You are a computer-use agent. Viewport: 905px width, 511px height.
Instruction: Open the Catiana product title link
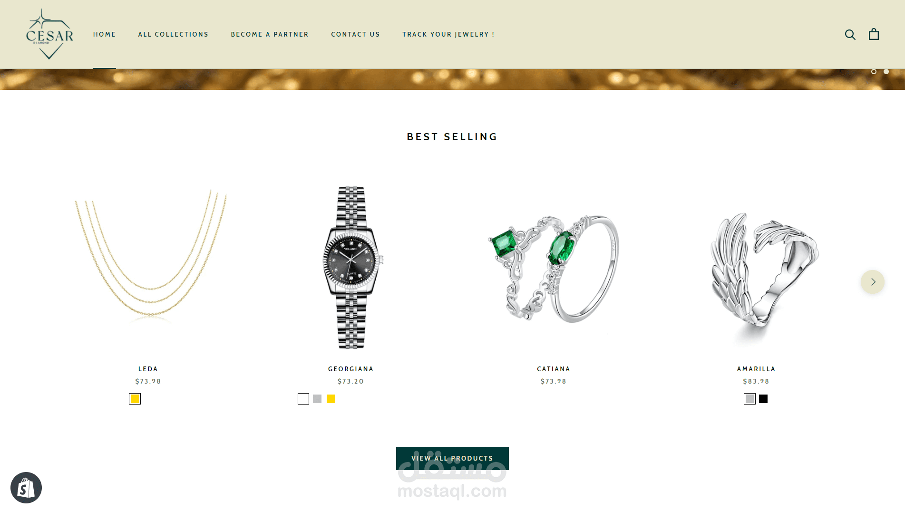tap(554, 369)
